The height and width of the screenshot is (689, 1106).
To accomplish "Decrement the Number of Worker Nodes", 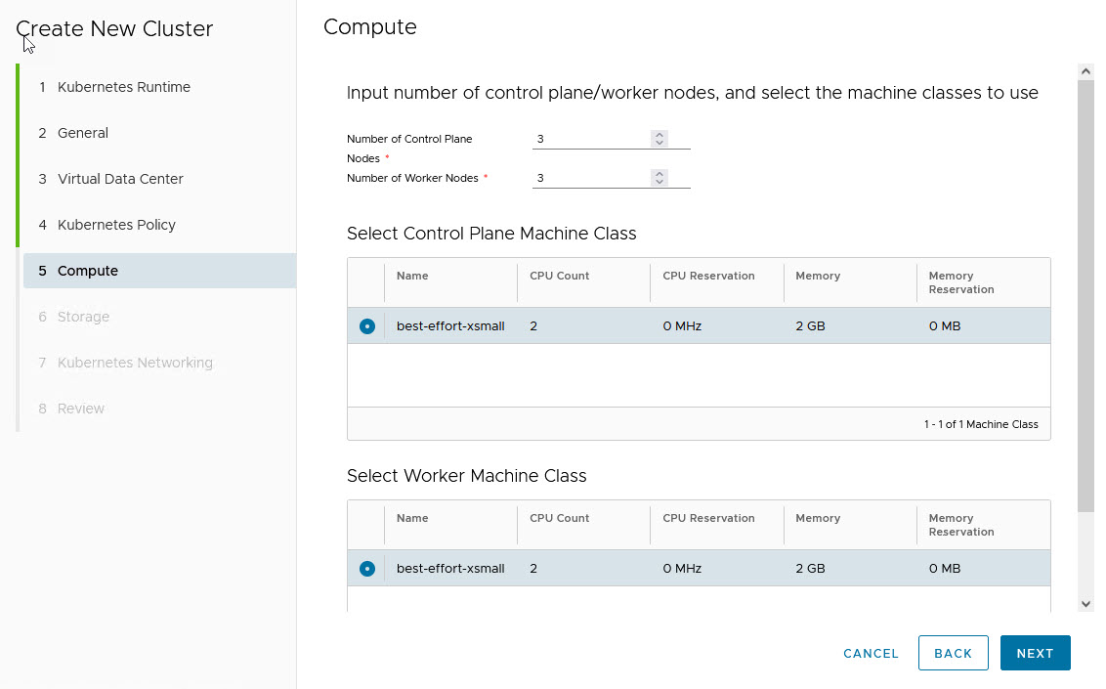I will 659,183.
